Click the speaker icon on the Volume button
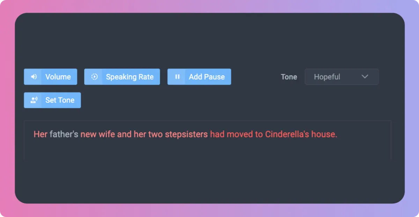The height and width of the screenshot is (217, 419). 34,77
